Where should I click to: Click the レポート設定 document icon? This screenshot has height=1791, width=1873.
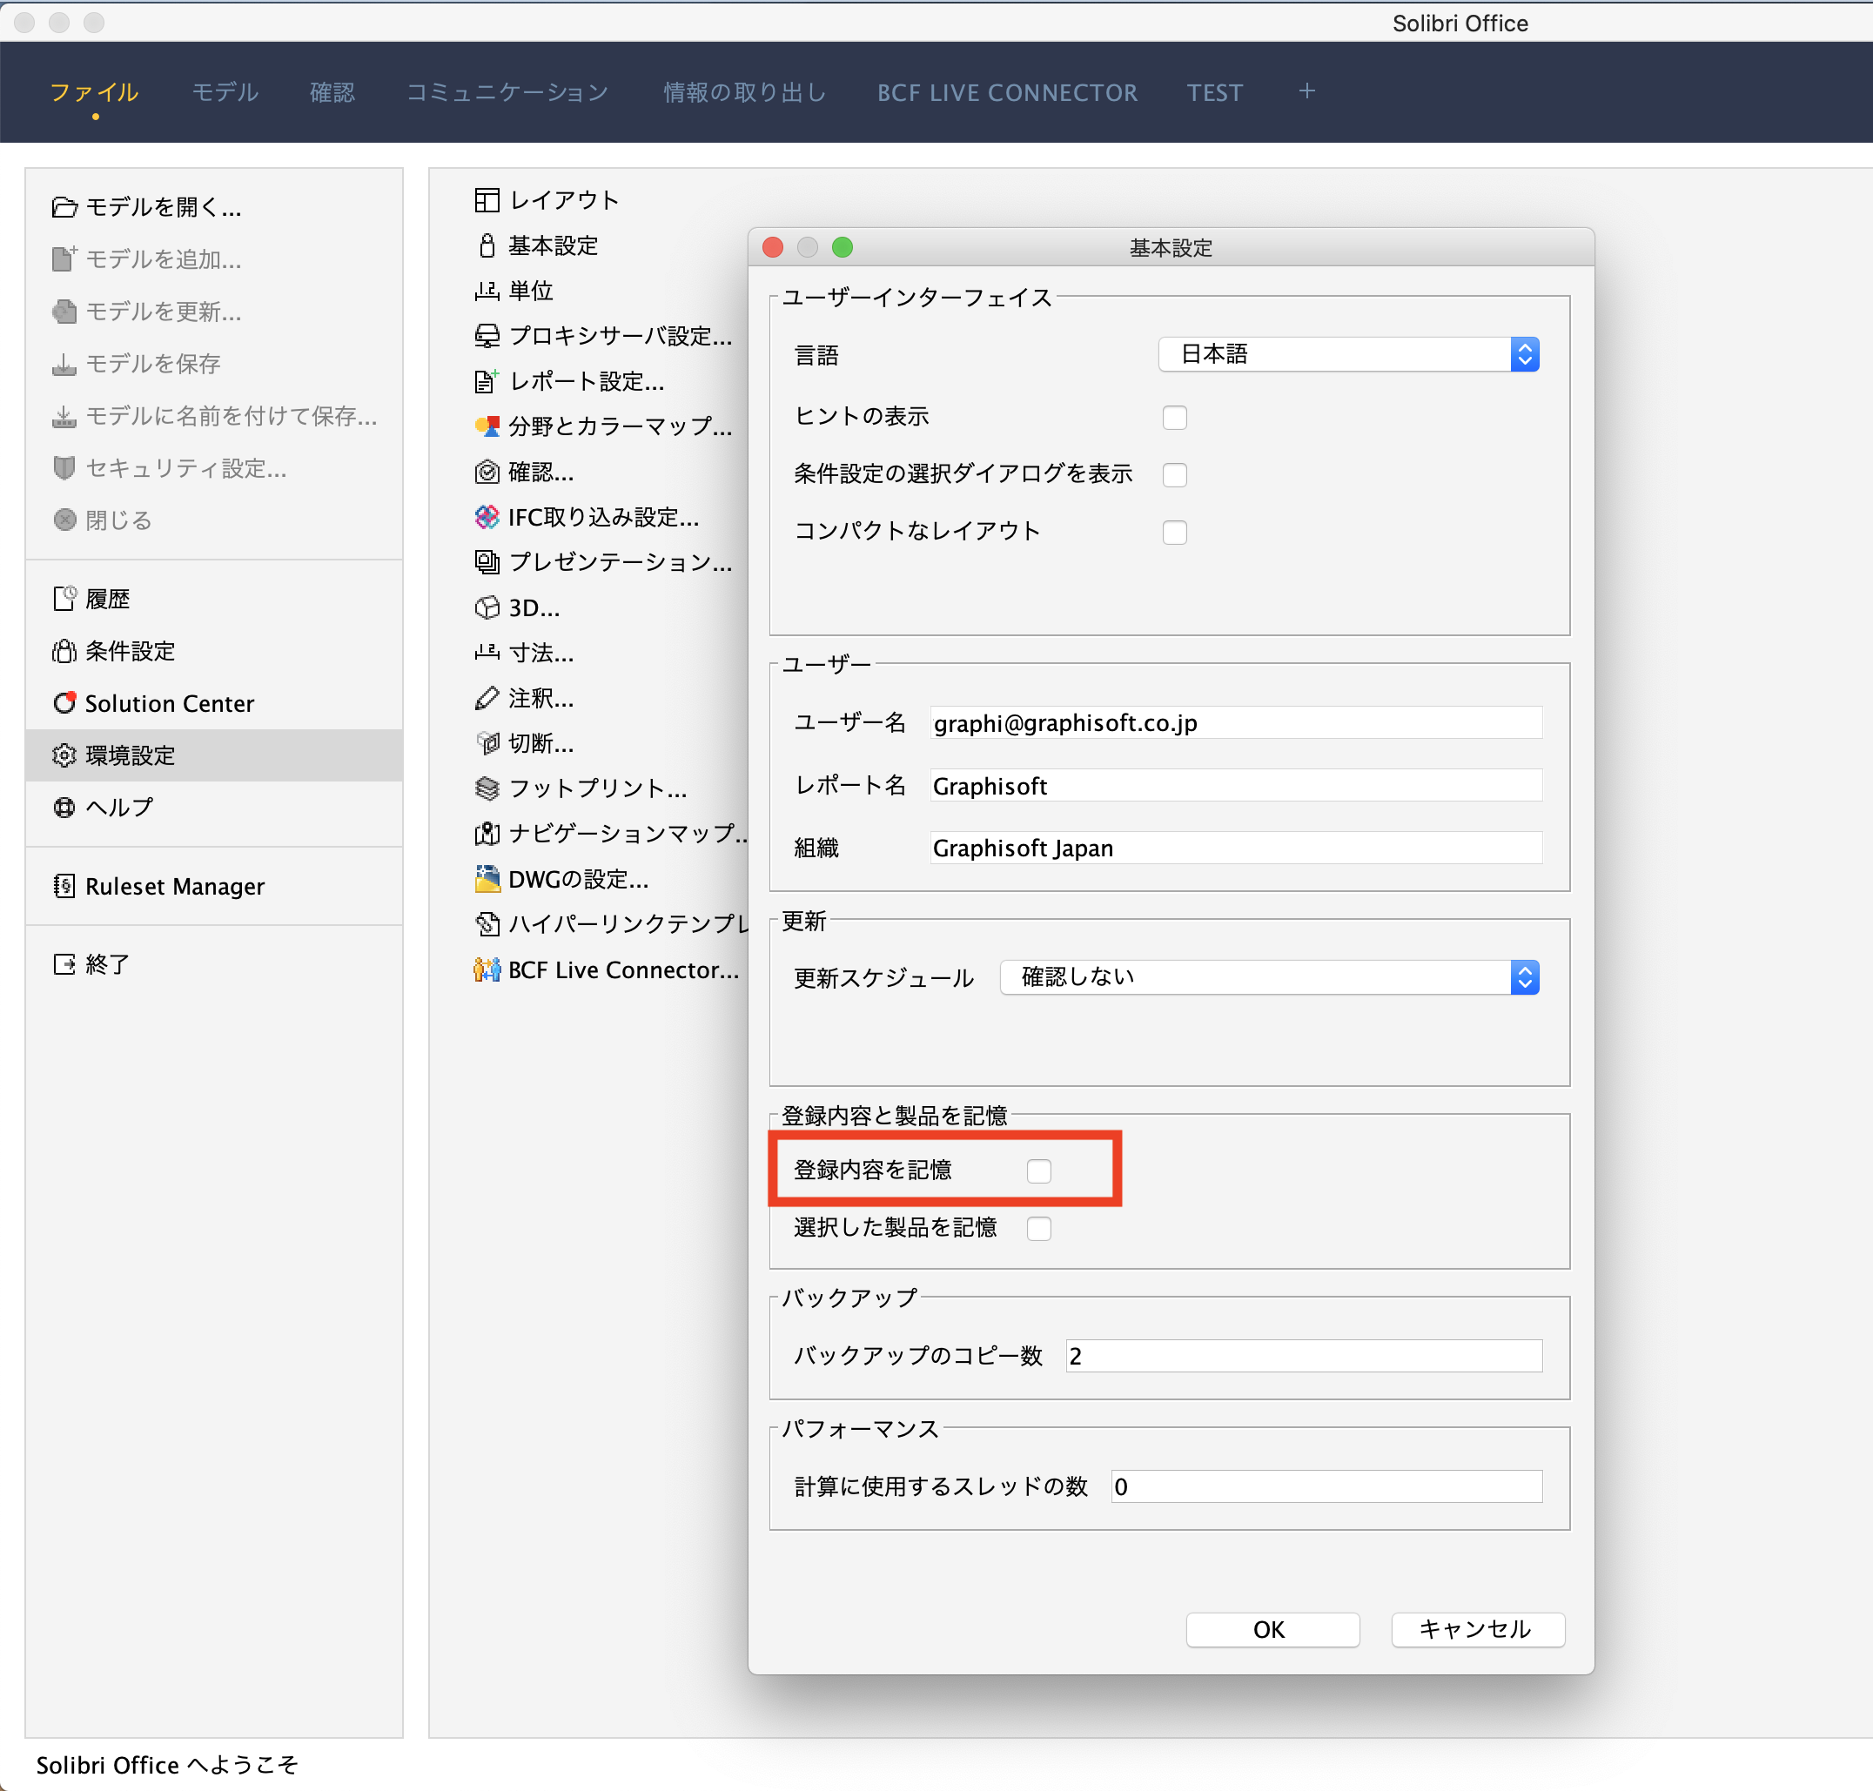(x=487, y=381)
